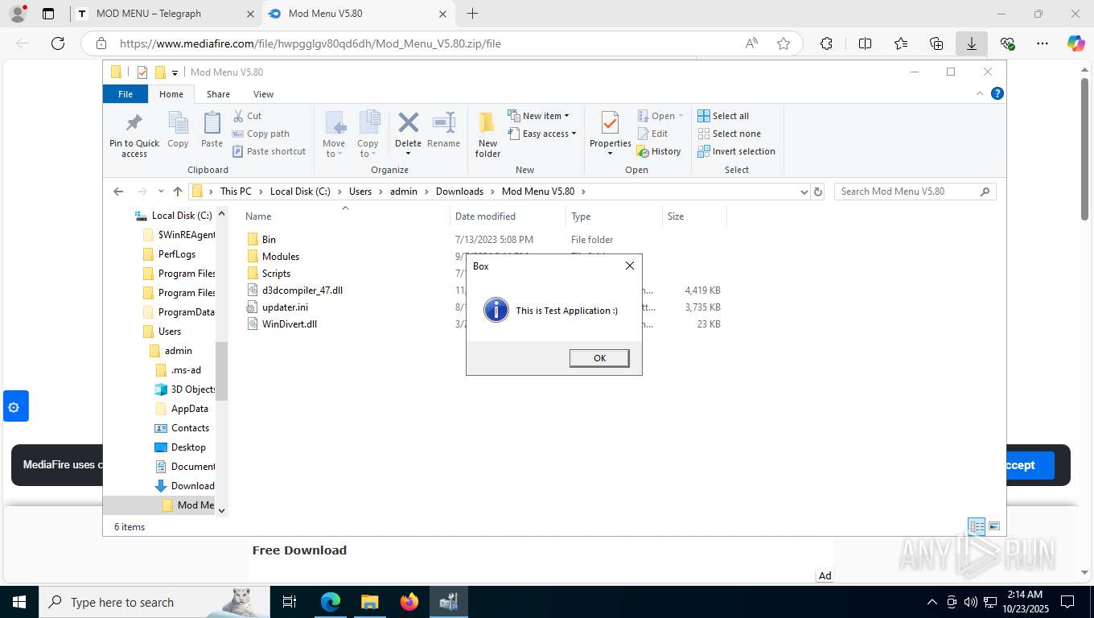Click the Select none command
The width and height of the screenshot is (1094, 618).
tap(729, 134)
